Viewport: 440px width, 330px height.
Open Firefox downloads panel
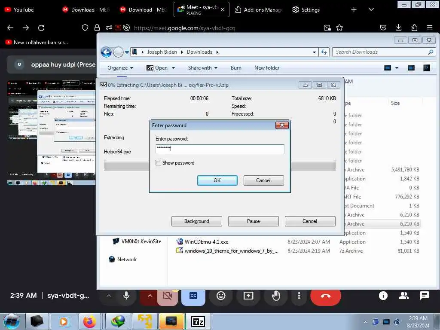point(398,27)
